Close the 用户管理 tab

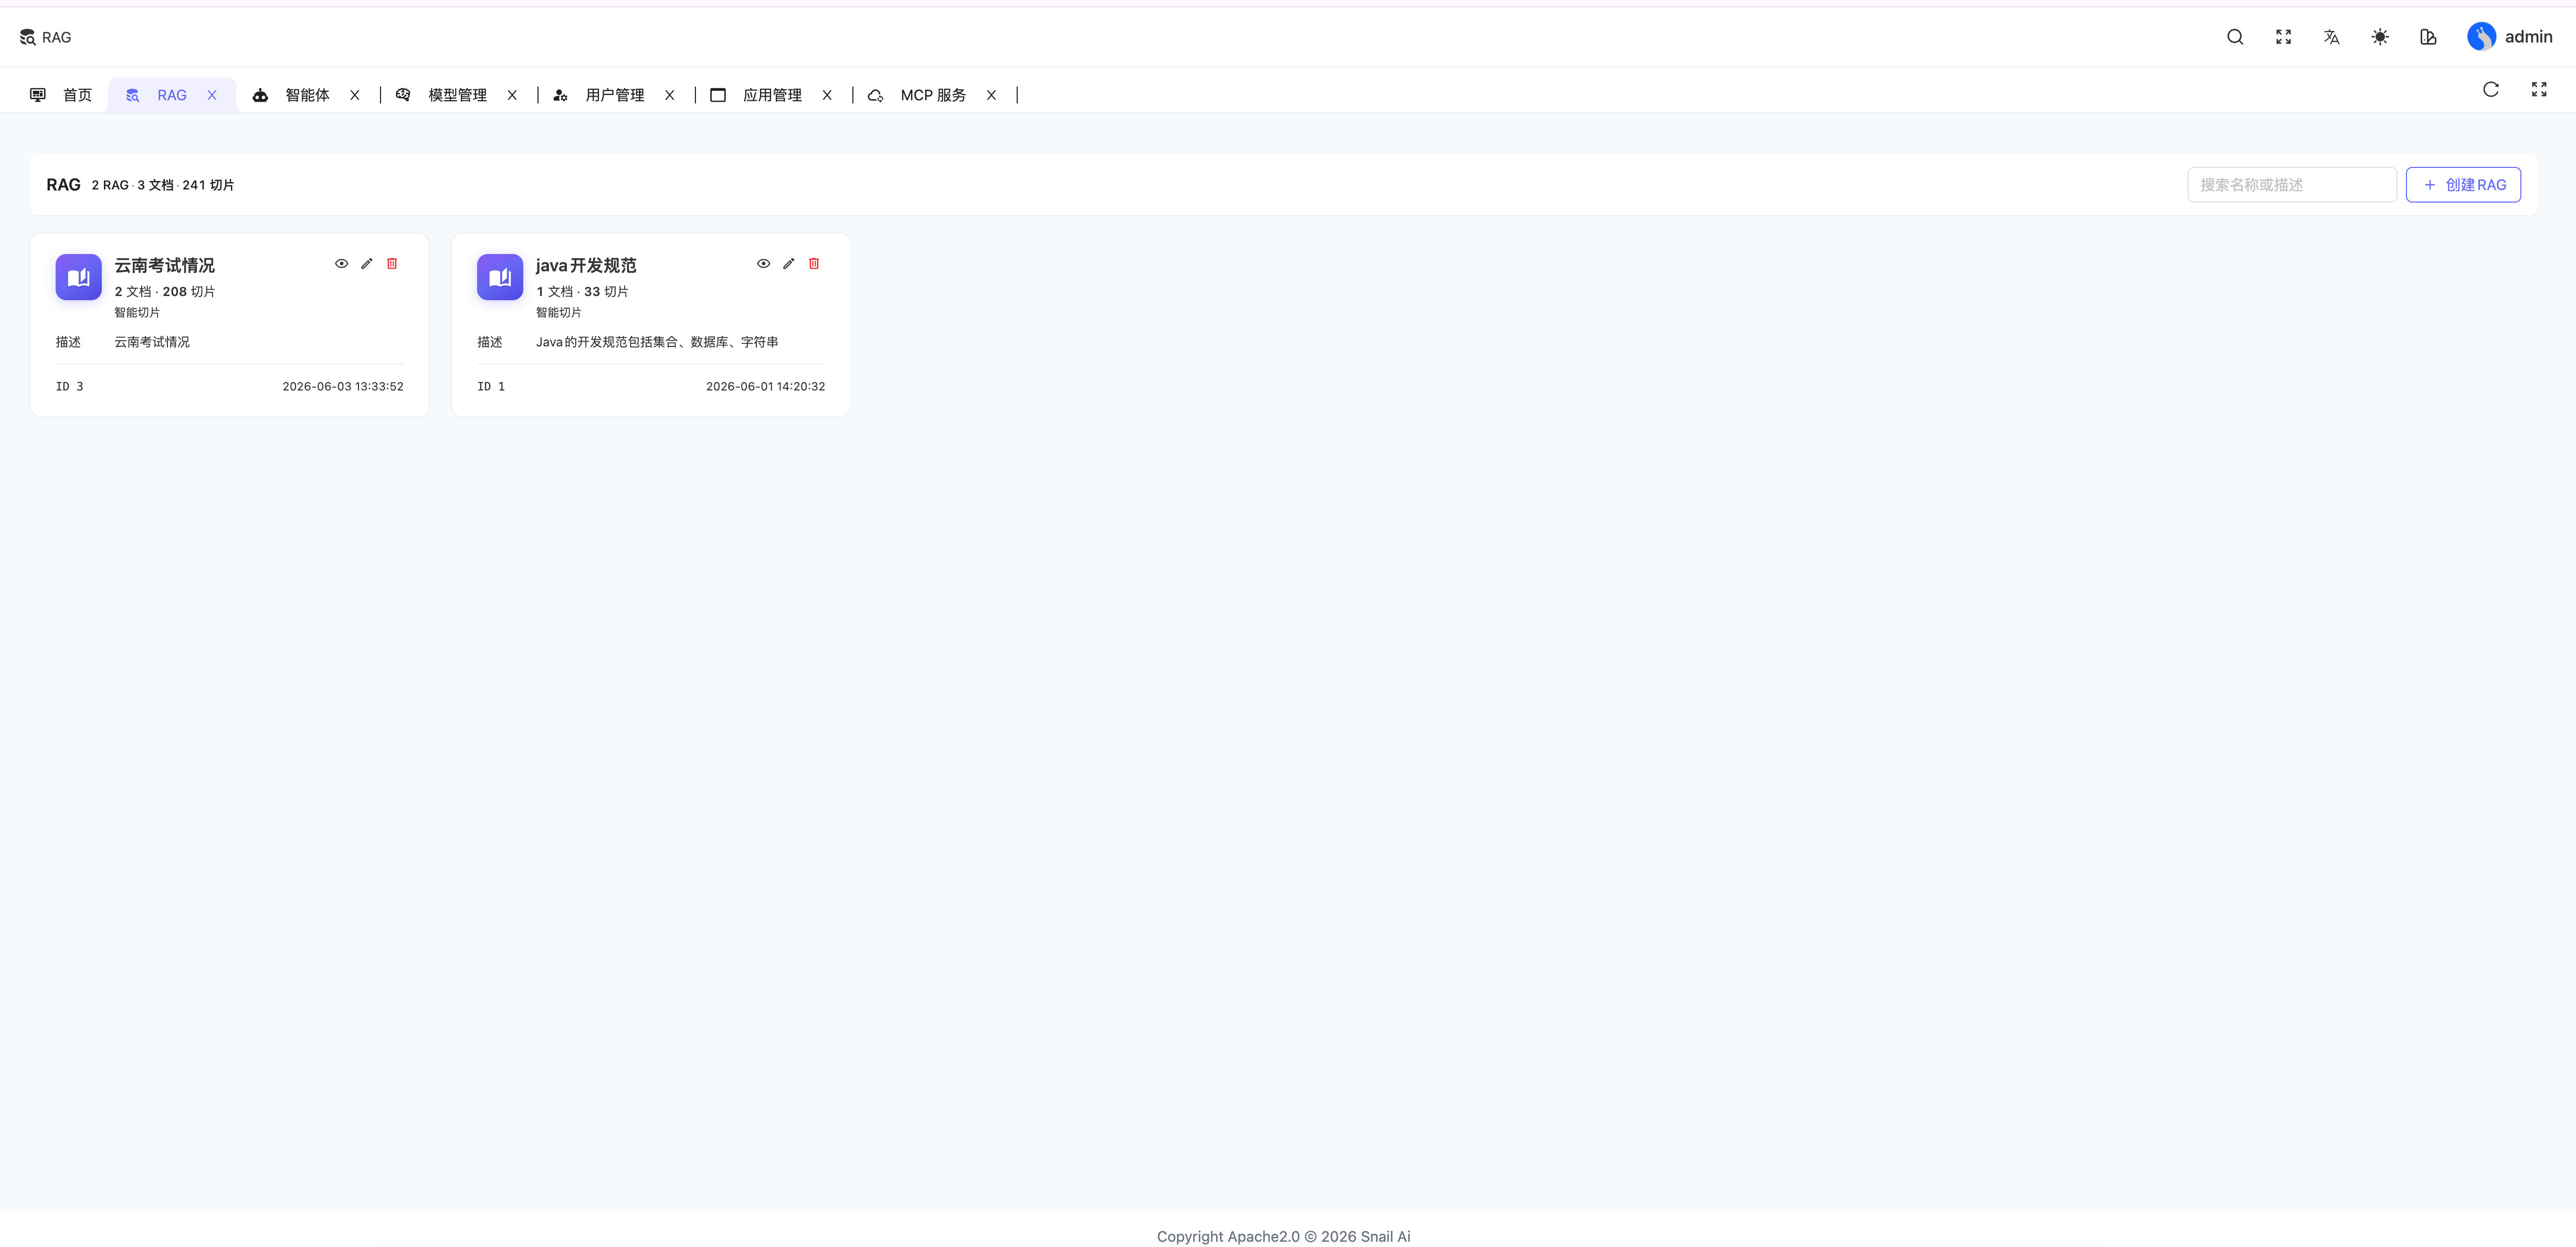(670, 95)
